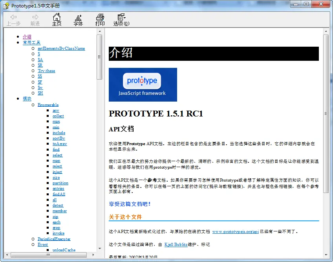This screenshot has width=333, height=262.
Task: Click the Back (上一步) arrow icon
Action: 13,17
